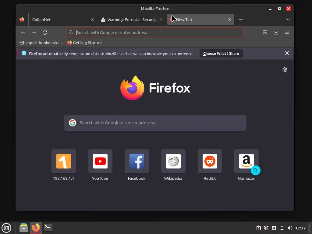This screenshot has width=312, height=234.
Task: Dismiss the Mozilla data notification bar
Action: 287,53
